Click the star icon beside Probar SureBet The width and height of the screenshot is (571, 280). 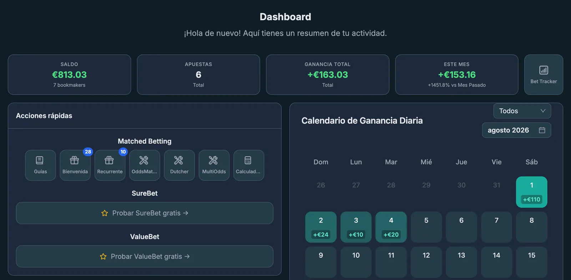[x=105, y=213]
